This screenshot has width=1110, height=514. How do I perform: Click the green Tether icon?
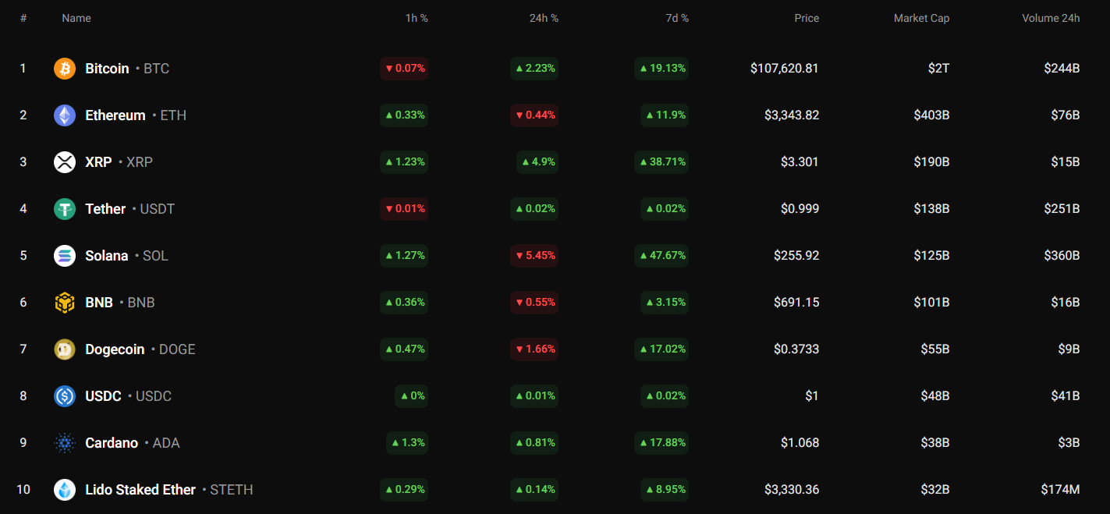tap(65, 209)
